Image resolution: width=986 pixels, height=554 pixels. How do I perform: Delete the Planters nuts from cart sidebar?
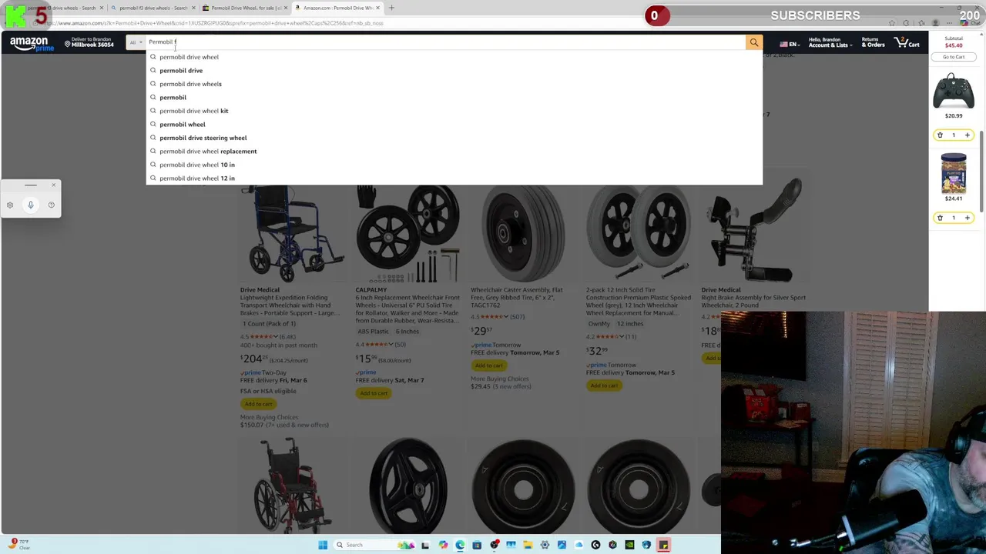pyautogui.click(x=940, y=218)
